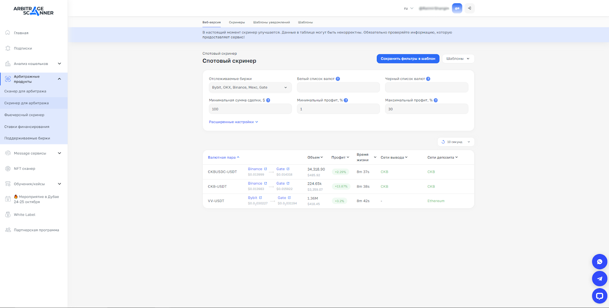Sort table by Время жизни column

pyautogui.click(x=366, y=157)
